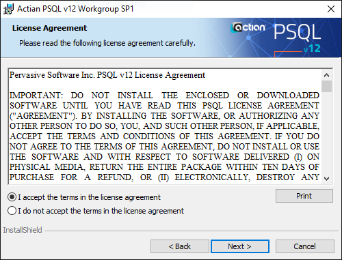
Task: Click the Actian logo in banner
Action: tap(248, 27)
